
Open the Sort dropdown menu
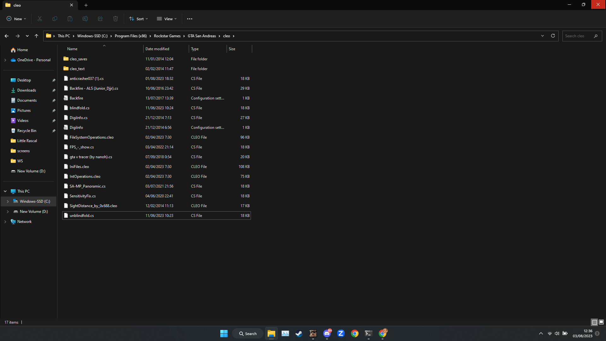(x=139, y=19)
